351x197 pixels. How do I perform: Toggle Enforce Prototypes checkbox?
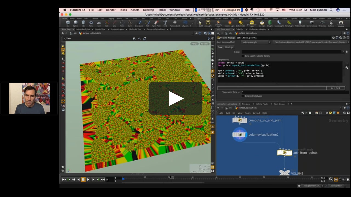tap(243, 96)
